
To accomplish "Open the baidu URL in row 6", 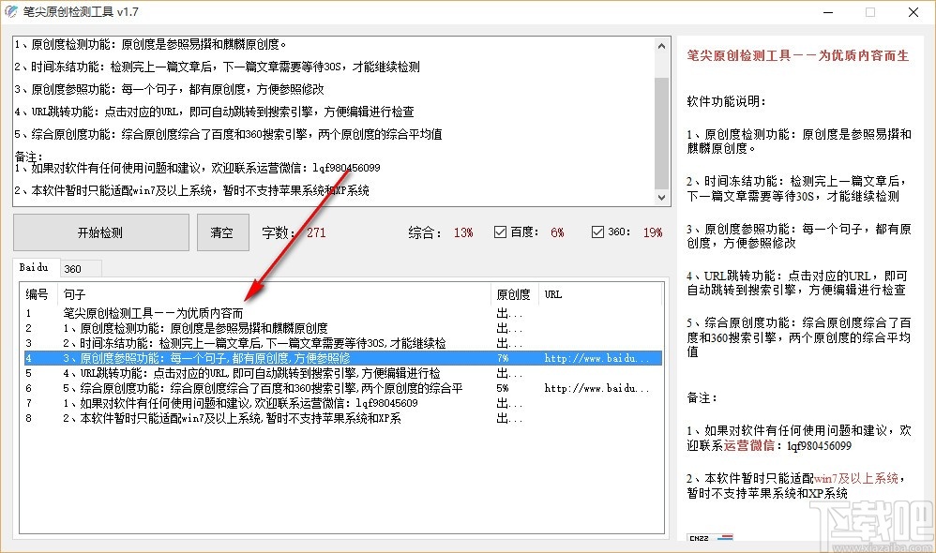I will coord(596,388).
